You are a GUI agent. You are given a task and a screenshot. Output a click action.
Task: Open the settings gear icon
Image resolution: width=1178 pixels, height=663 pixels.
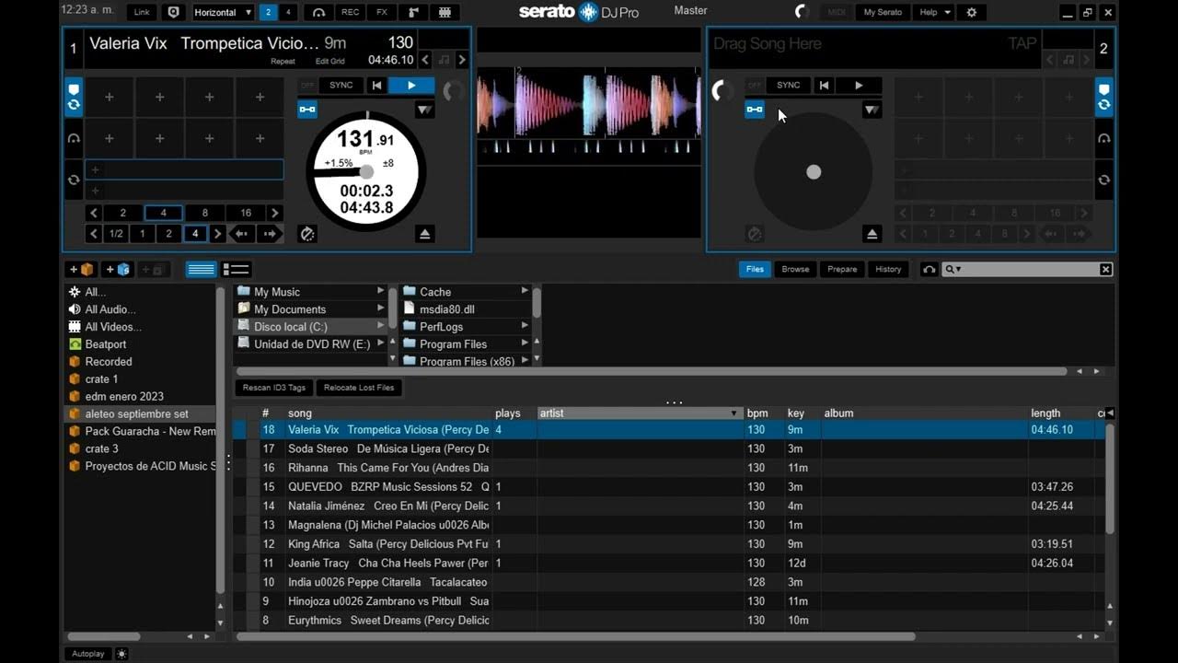click(x=971, y=12)
